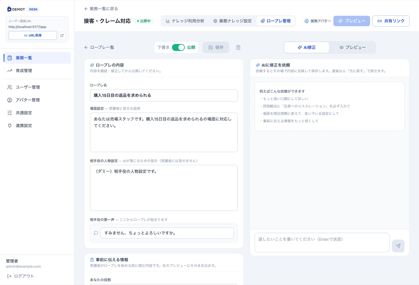
Task: Click the URL取得 button
Action: click(33, 36)
